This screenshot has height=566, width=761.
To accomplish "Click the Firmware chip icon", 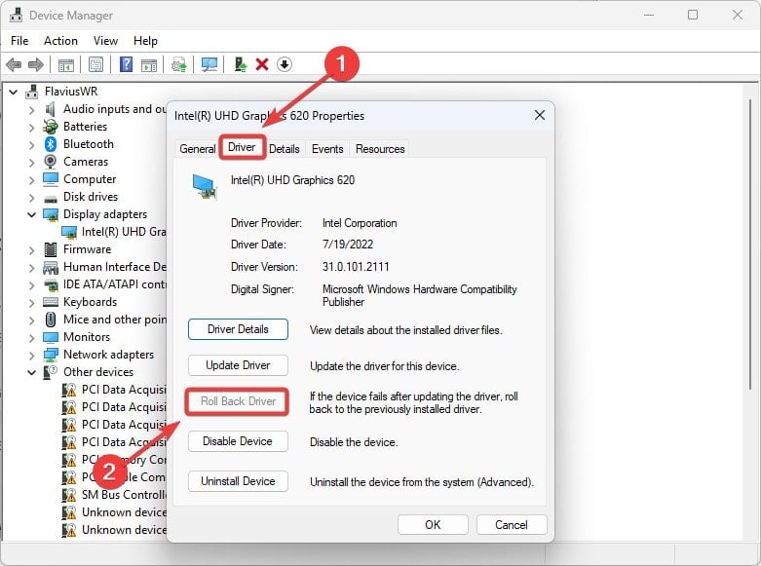I will tap(51, 249).
